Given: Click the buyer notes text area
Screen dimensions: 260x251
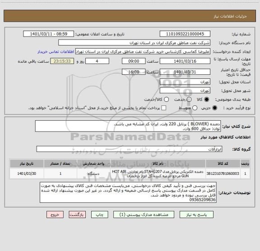Looking at the screenshot, I should tap(128, 192).
